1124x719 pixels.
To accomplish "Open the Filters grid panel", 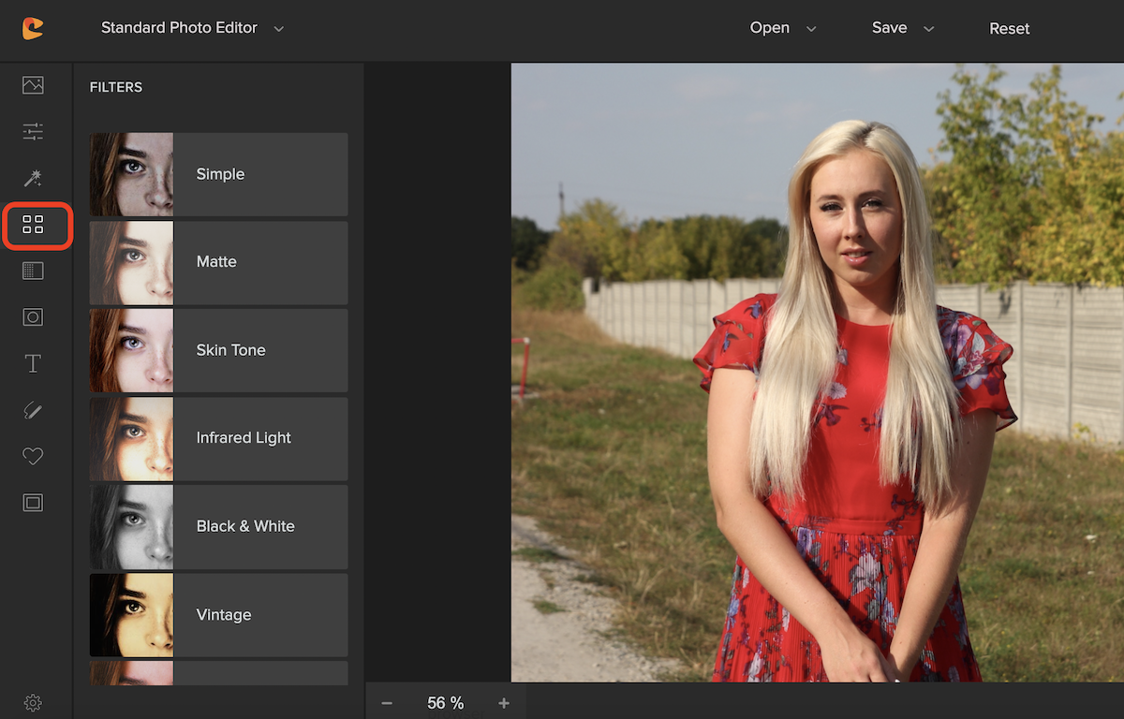I will coord(33,224).
